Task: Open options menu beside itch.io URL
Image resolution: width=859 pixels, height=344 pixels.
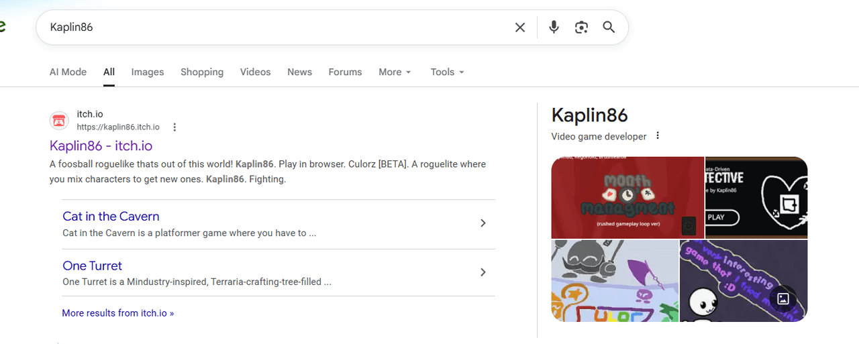Action: pos(174,127)
